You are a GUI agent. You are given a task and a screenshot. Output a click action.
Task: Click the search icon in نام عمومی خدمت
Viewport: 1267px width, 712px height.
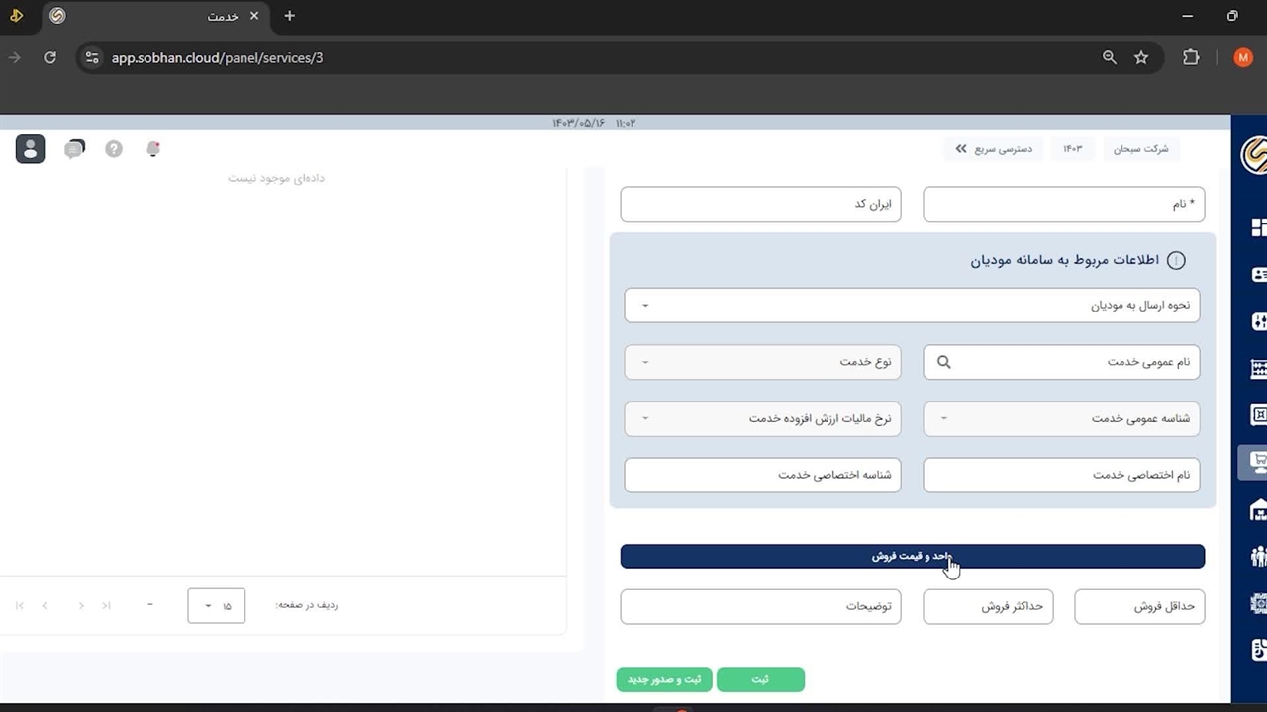[943, 362]
